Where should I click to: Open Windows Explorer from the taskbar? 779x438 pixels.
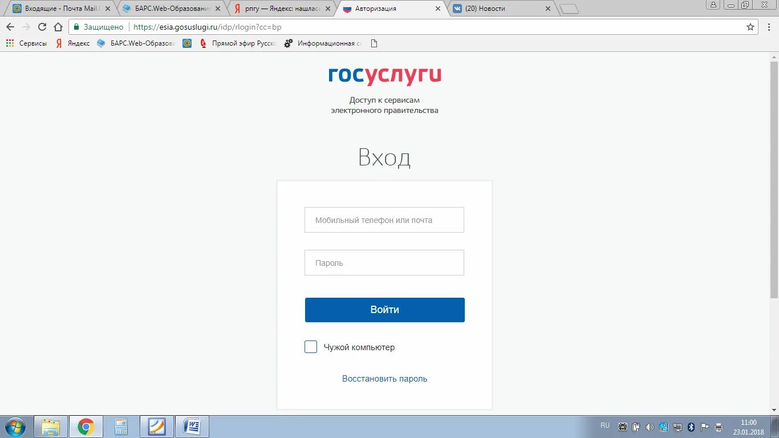click(x=51, y=427)
